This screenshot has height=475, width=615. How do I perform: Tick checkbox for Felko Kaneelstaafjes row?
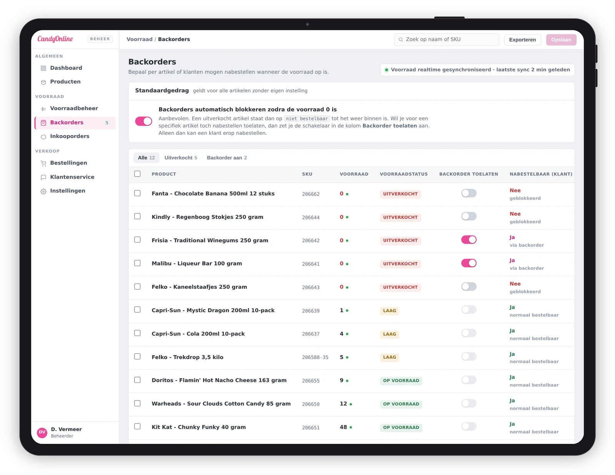point(137,286)
